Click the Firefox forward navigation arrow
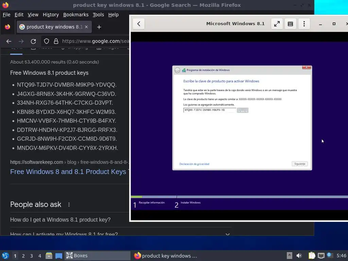Image resolution: width=348 pixels, height=261 pixels. click(21, 41)
